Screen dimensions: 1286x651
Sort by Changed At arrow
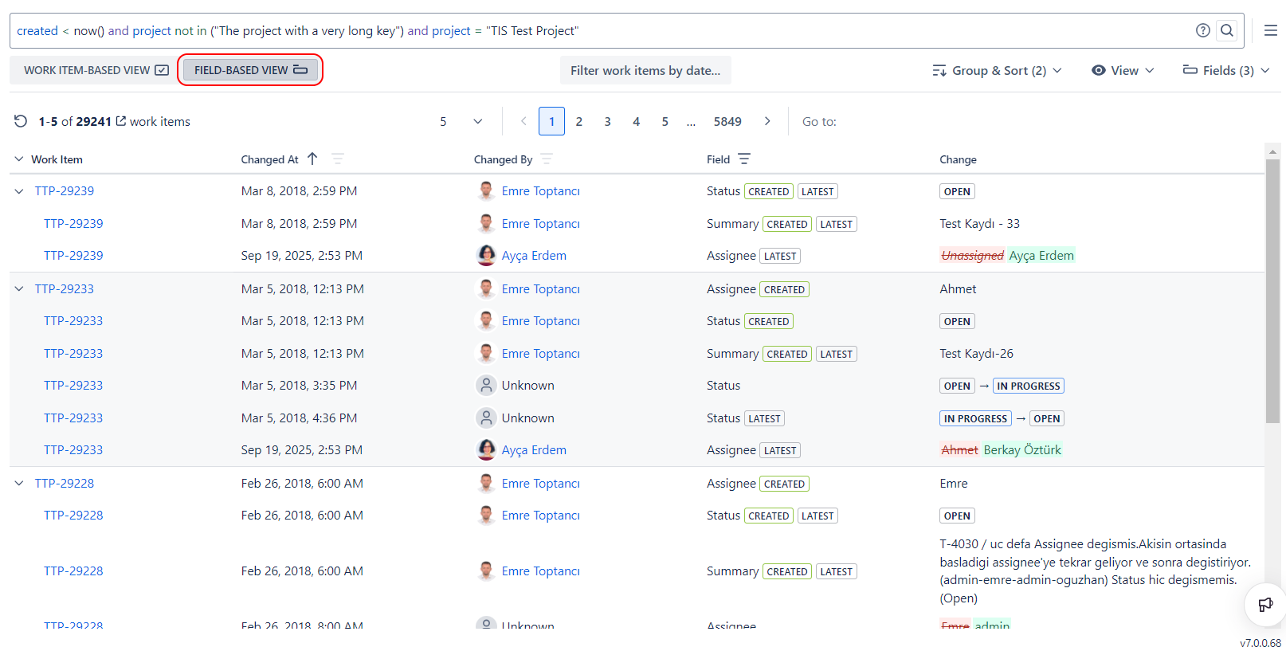click(x=312, y=159)
